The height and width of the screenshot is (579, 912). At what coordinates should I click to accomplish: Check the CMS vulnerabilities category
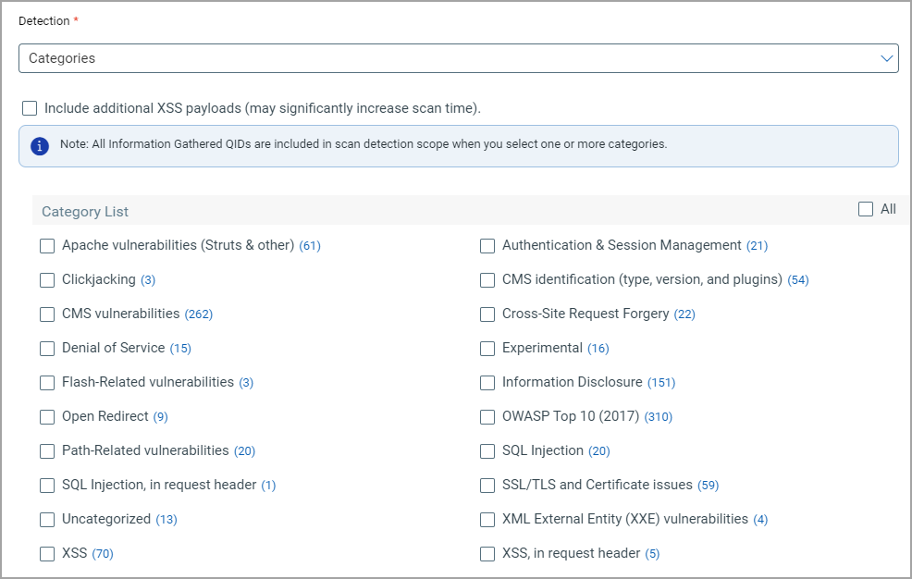(x=47, y=314)
